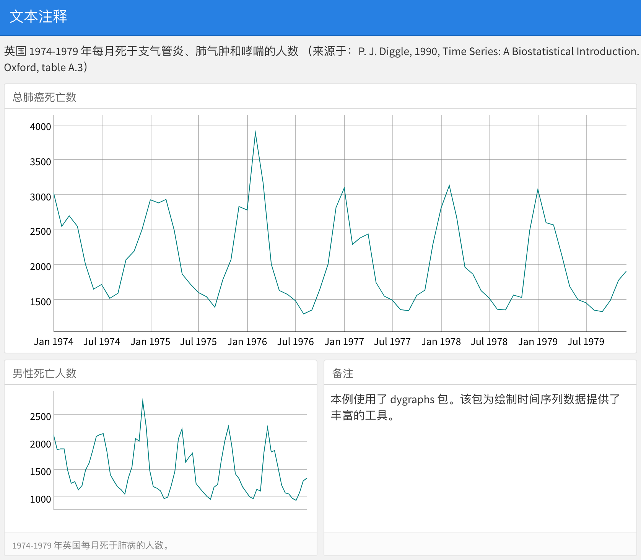Click the 文本注释 dashboard title
This screenshot has width=641, height=560.
[x=38, y=17]
